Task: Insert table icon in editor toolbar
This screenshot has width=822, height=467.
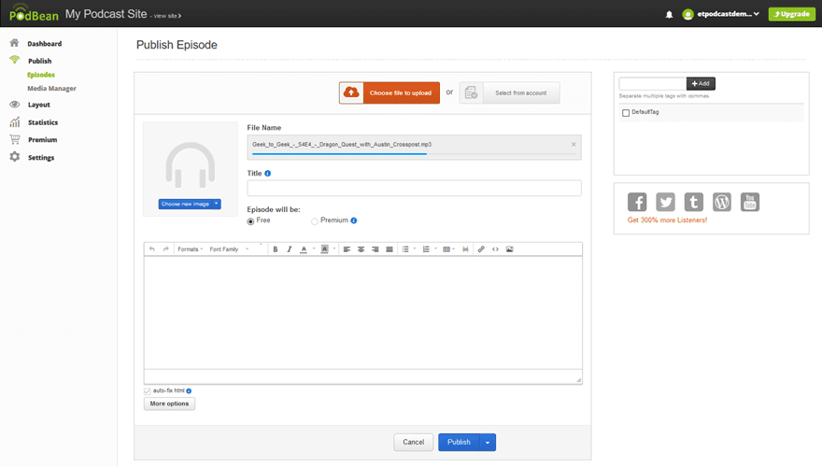Action: [446, 249]
